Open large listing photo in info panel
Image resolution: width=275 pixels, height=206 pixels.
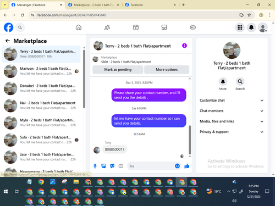[232, 50]
